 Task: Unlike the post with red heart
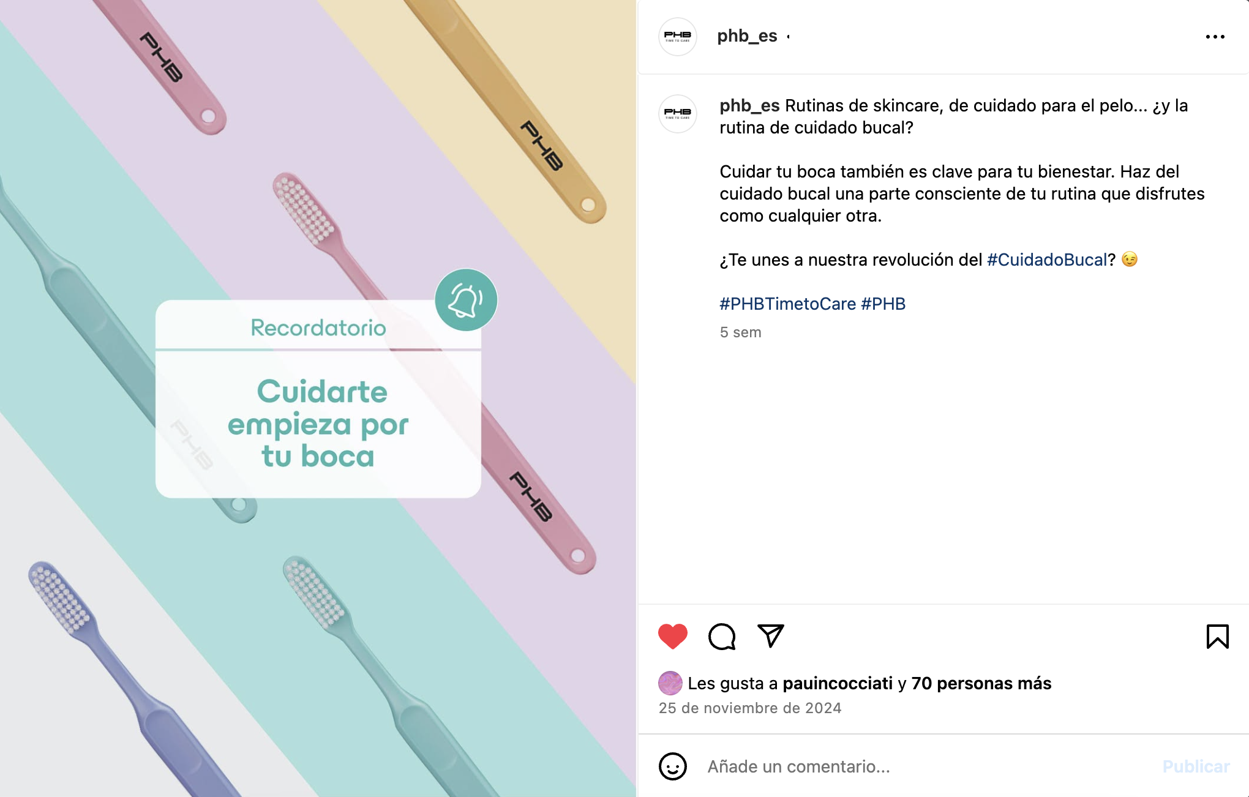[x=672, y=637]
